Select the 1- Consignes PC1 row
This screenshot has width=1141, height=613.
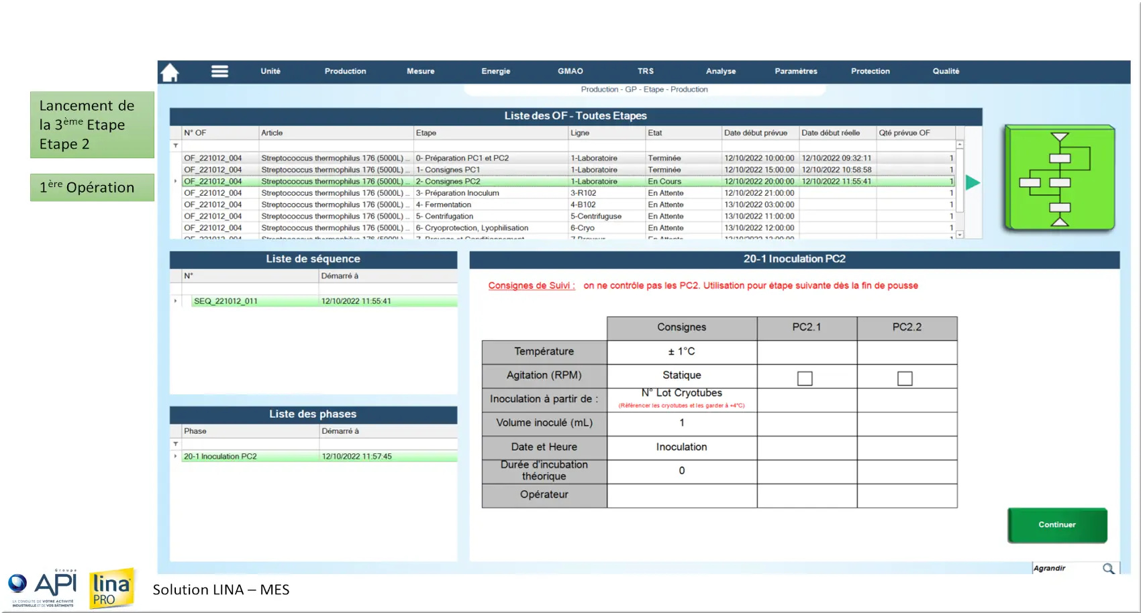(x=568, y=170)
